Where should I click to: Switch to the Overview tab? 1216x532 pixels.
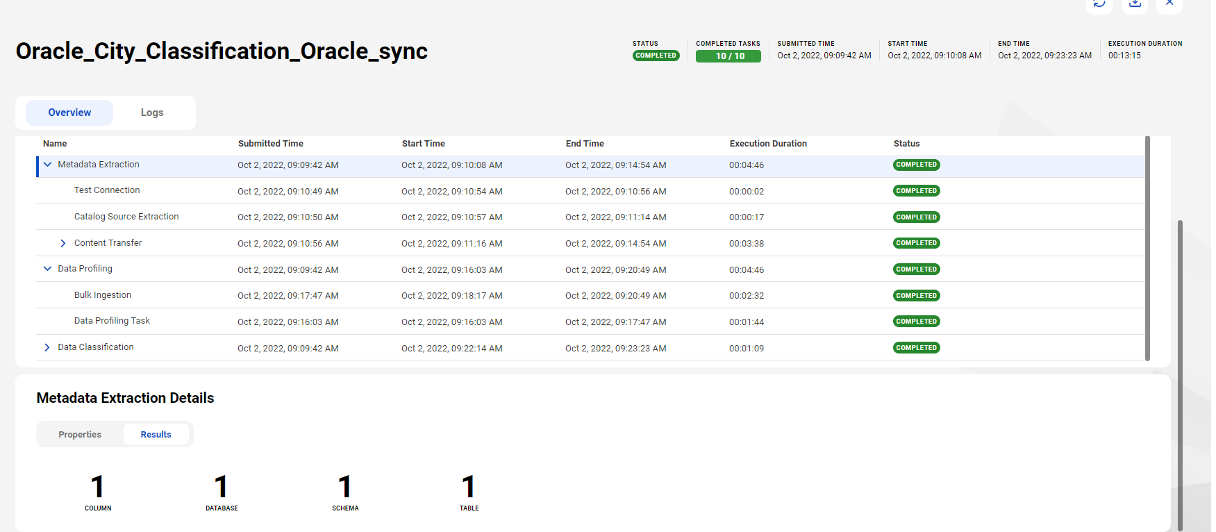click(x=69, y=113)
